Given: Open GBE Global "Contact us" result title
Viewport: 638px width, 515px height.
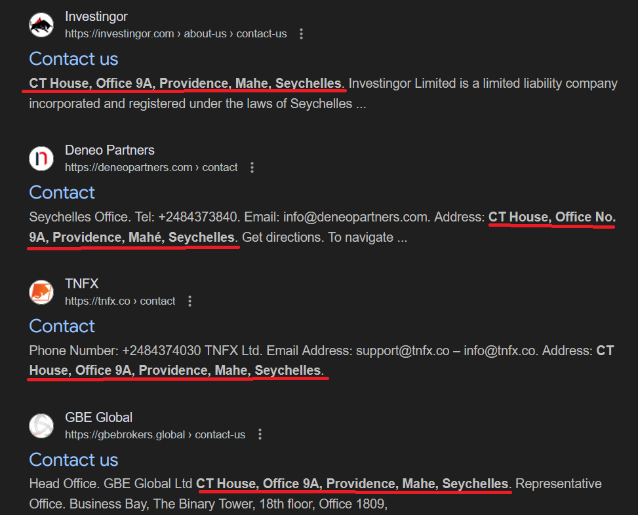Looking at the screenshot, I should (73, 460).
